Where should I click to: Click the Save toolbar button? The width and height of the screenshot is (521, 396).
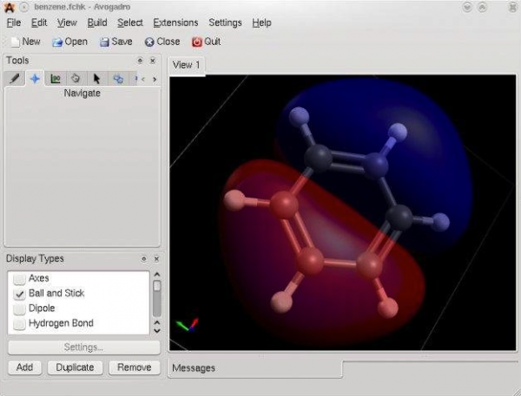[116, 42]
